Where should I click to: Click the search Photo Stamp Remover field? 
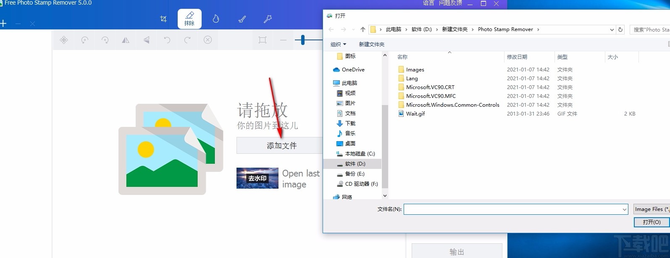650,29
